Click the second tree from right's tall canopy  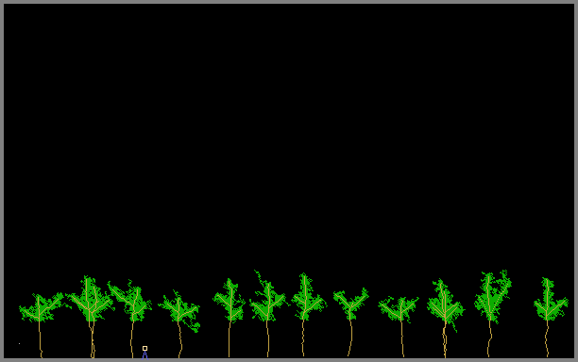[493, 297]
